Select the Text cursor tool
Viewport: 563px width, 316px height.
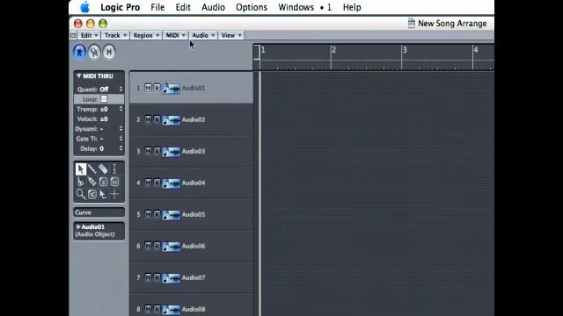[114, 169]
